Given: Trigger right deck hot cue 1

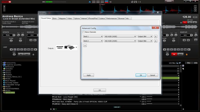Looking at the screenshot, I should pos(185,23).
